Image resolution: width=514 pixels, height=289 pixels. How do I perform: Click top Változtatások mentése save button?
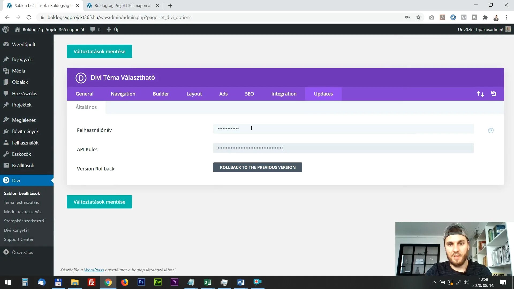[x=99, y=51]
